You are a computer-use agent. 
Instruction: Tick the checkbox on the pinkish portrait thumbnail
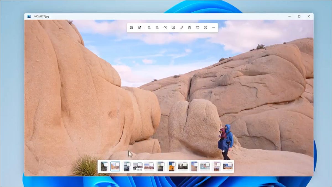(218, 164)
